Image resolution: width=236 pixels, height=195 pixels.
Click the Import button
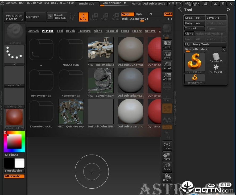point(195,28)
